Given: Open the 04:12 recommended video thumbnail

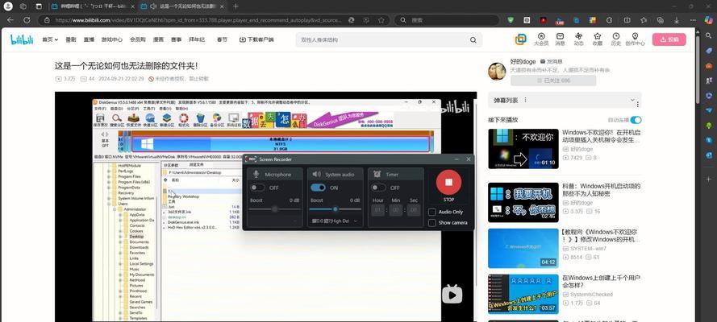Looking at the screenshot, I should click(523, 248).
